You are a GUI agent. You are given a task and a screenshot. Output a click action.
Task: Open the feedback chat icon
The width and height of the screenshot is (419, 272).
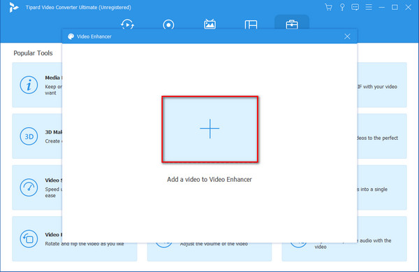355,7
